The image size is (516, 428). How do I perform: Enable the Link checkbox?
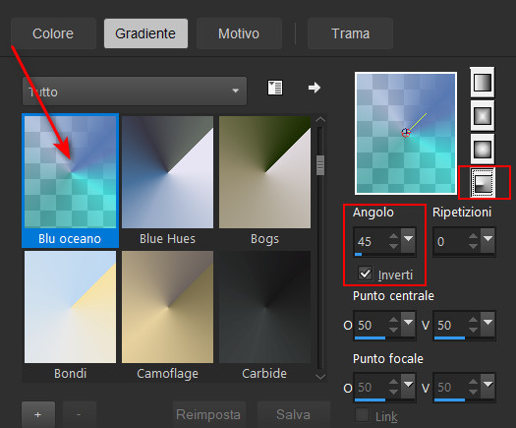(x=363, y=415)
